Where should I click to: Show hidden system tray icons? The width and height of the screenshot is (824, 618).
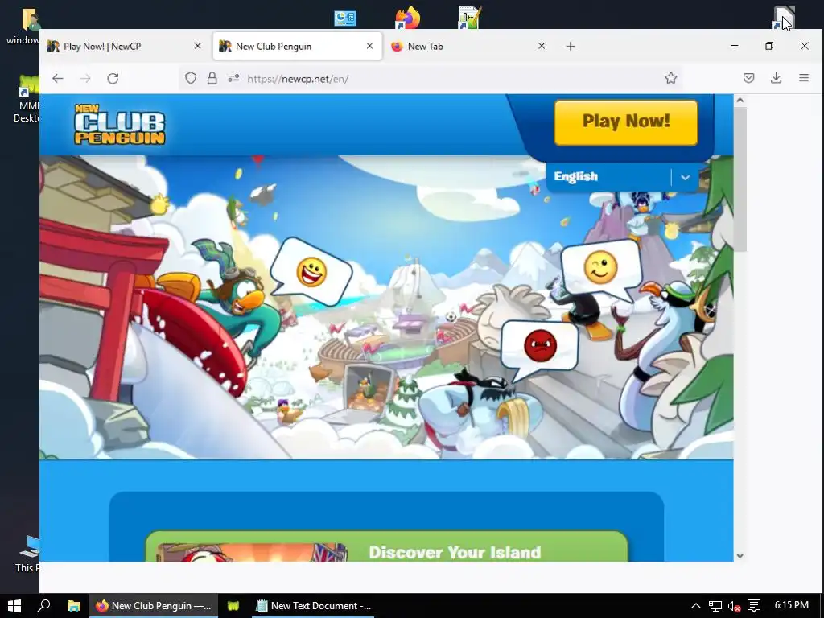click(695, 606)
